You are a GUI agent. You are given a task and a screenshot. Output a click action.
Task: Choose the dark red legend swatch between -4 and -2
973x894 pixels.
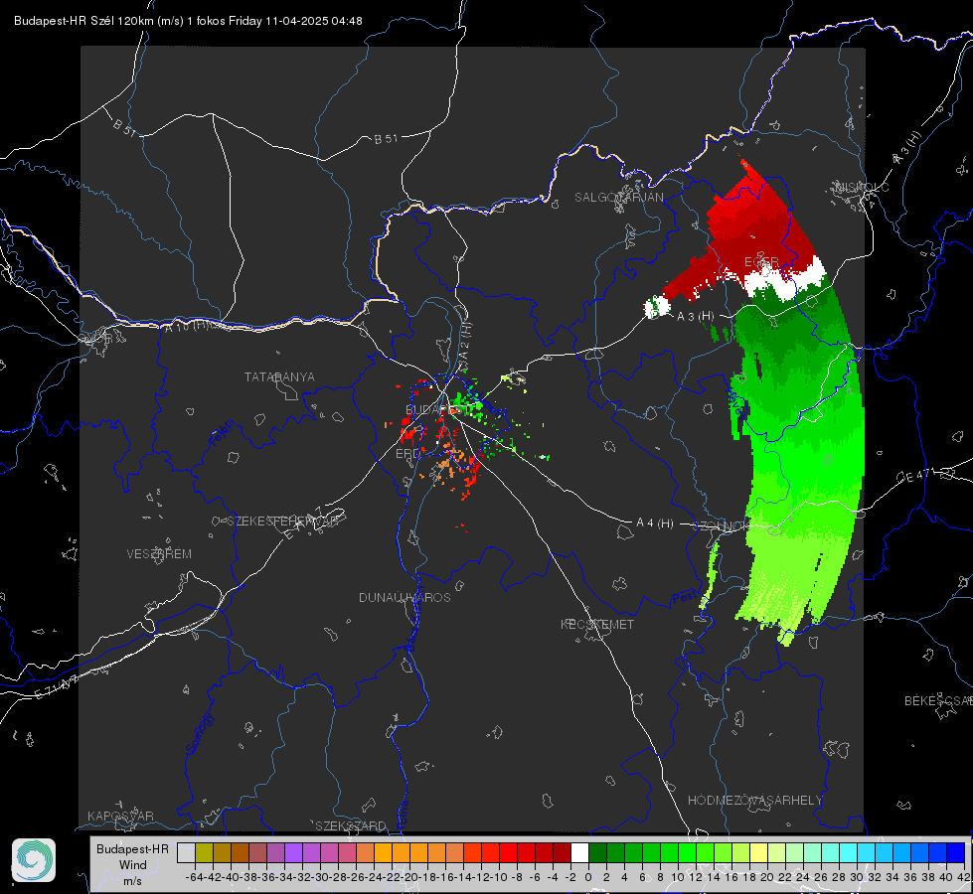[562, 852]
